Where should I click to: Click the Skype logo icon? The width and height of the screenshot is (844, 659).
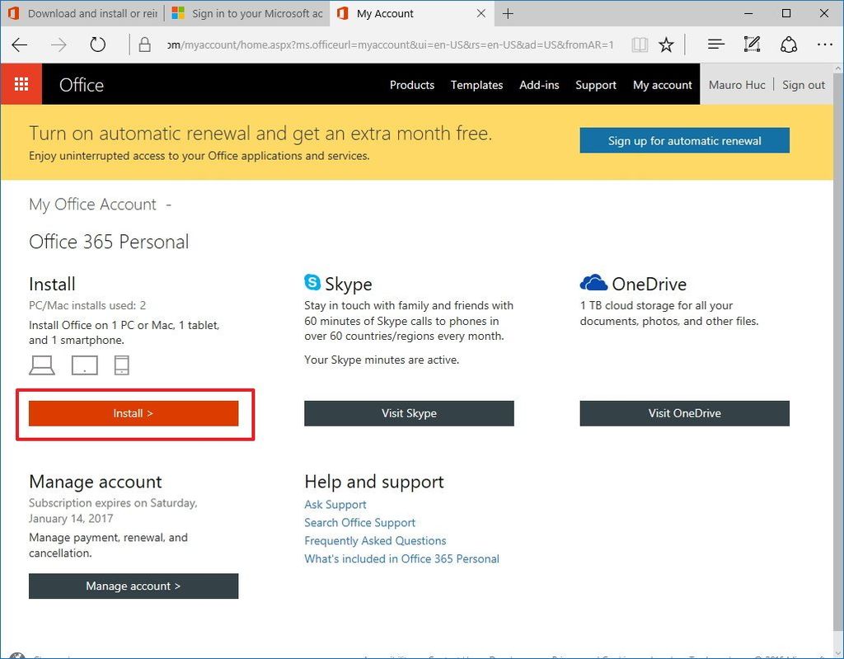(312, 282)
